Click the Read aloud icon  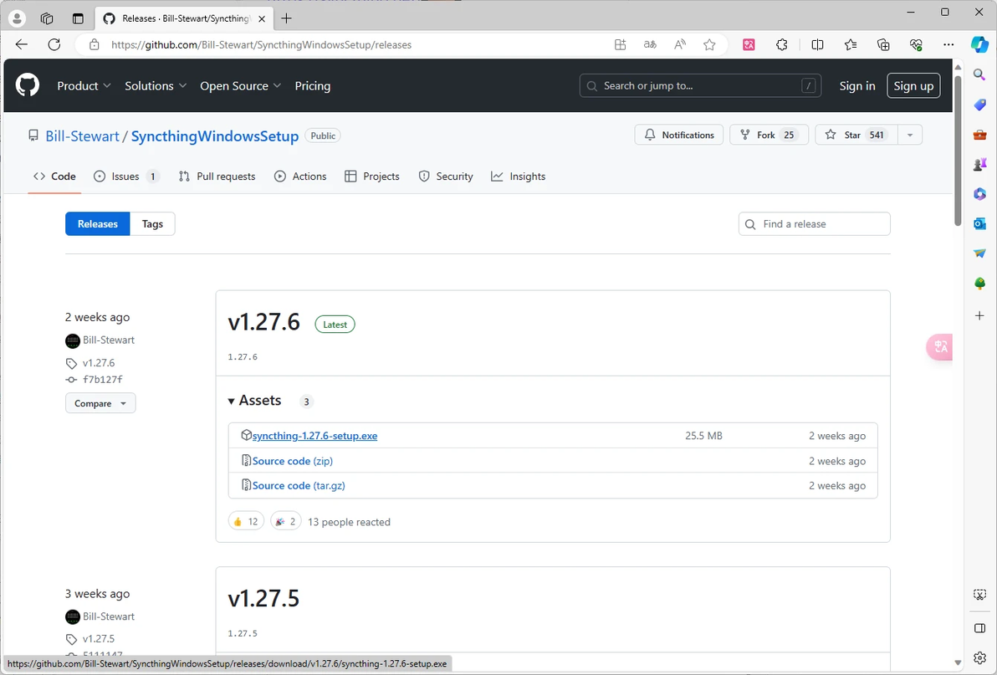click(680, 44)
